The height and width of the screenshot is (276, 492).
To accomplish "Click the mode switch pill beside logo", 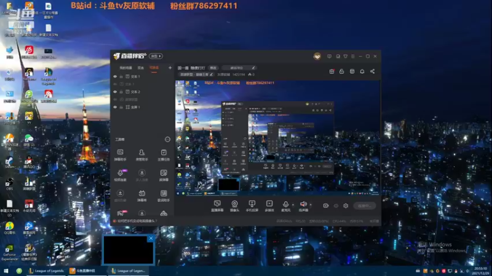I will pyautogui.click(x=156, y=56).
